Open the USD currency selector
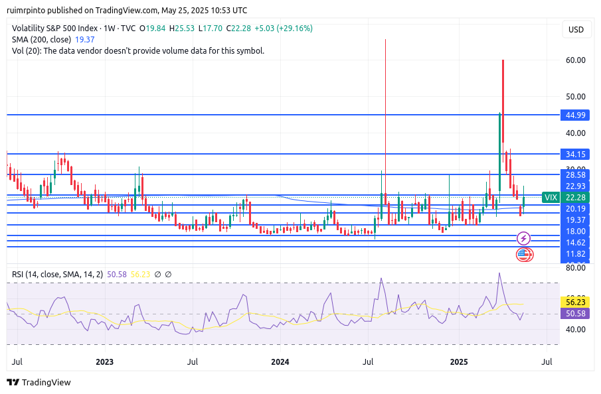601x394 pixels. 574,29
